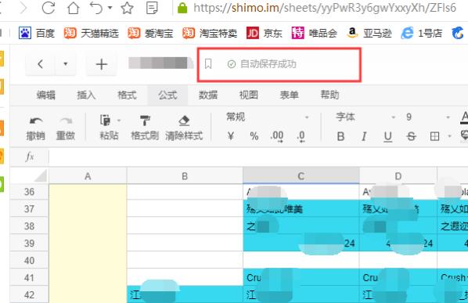Open the 字体 font dropdown
This screenshot has height=303, width=468.
coord(365,117)
